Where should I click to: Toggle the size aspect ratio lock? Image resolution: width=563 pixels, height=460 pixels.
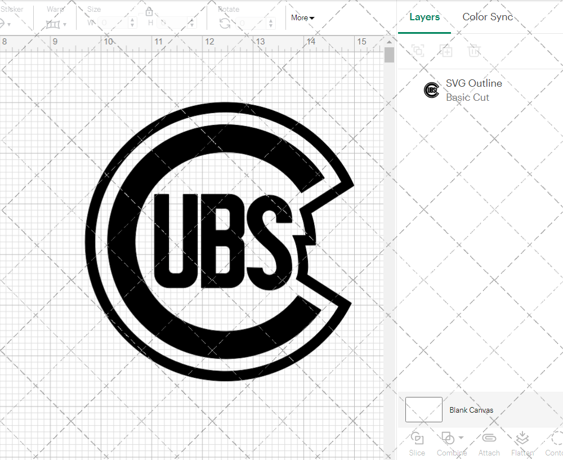click(149, 12)
